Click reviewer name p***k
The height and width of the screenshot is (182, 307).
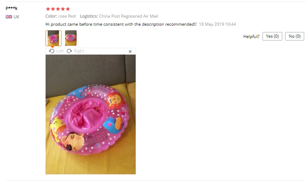point(12,8)
